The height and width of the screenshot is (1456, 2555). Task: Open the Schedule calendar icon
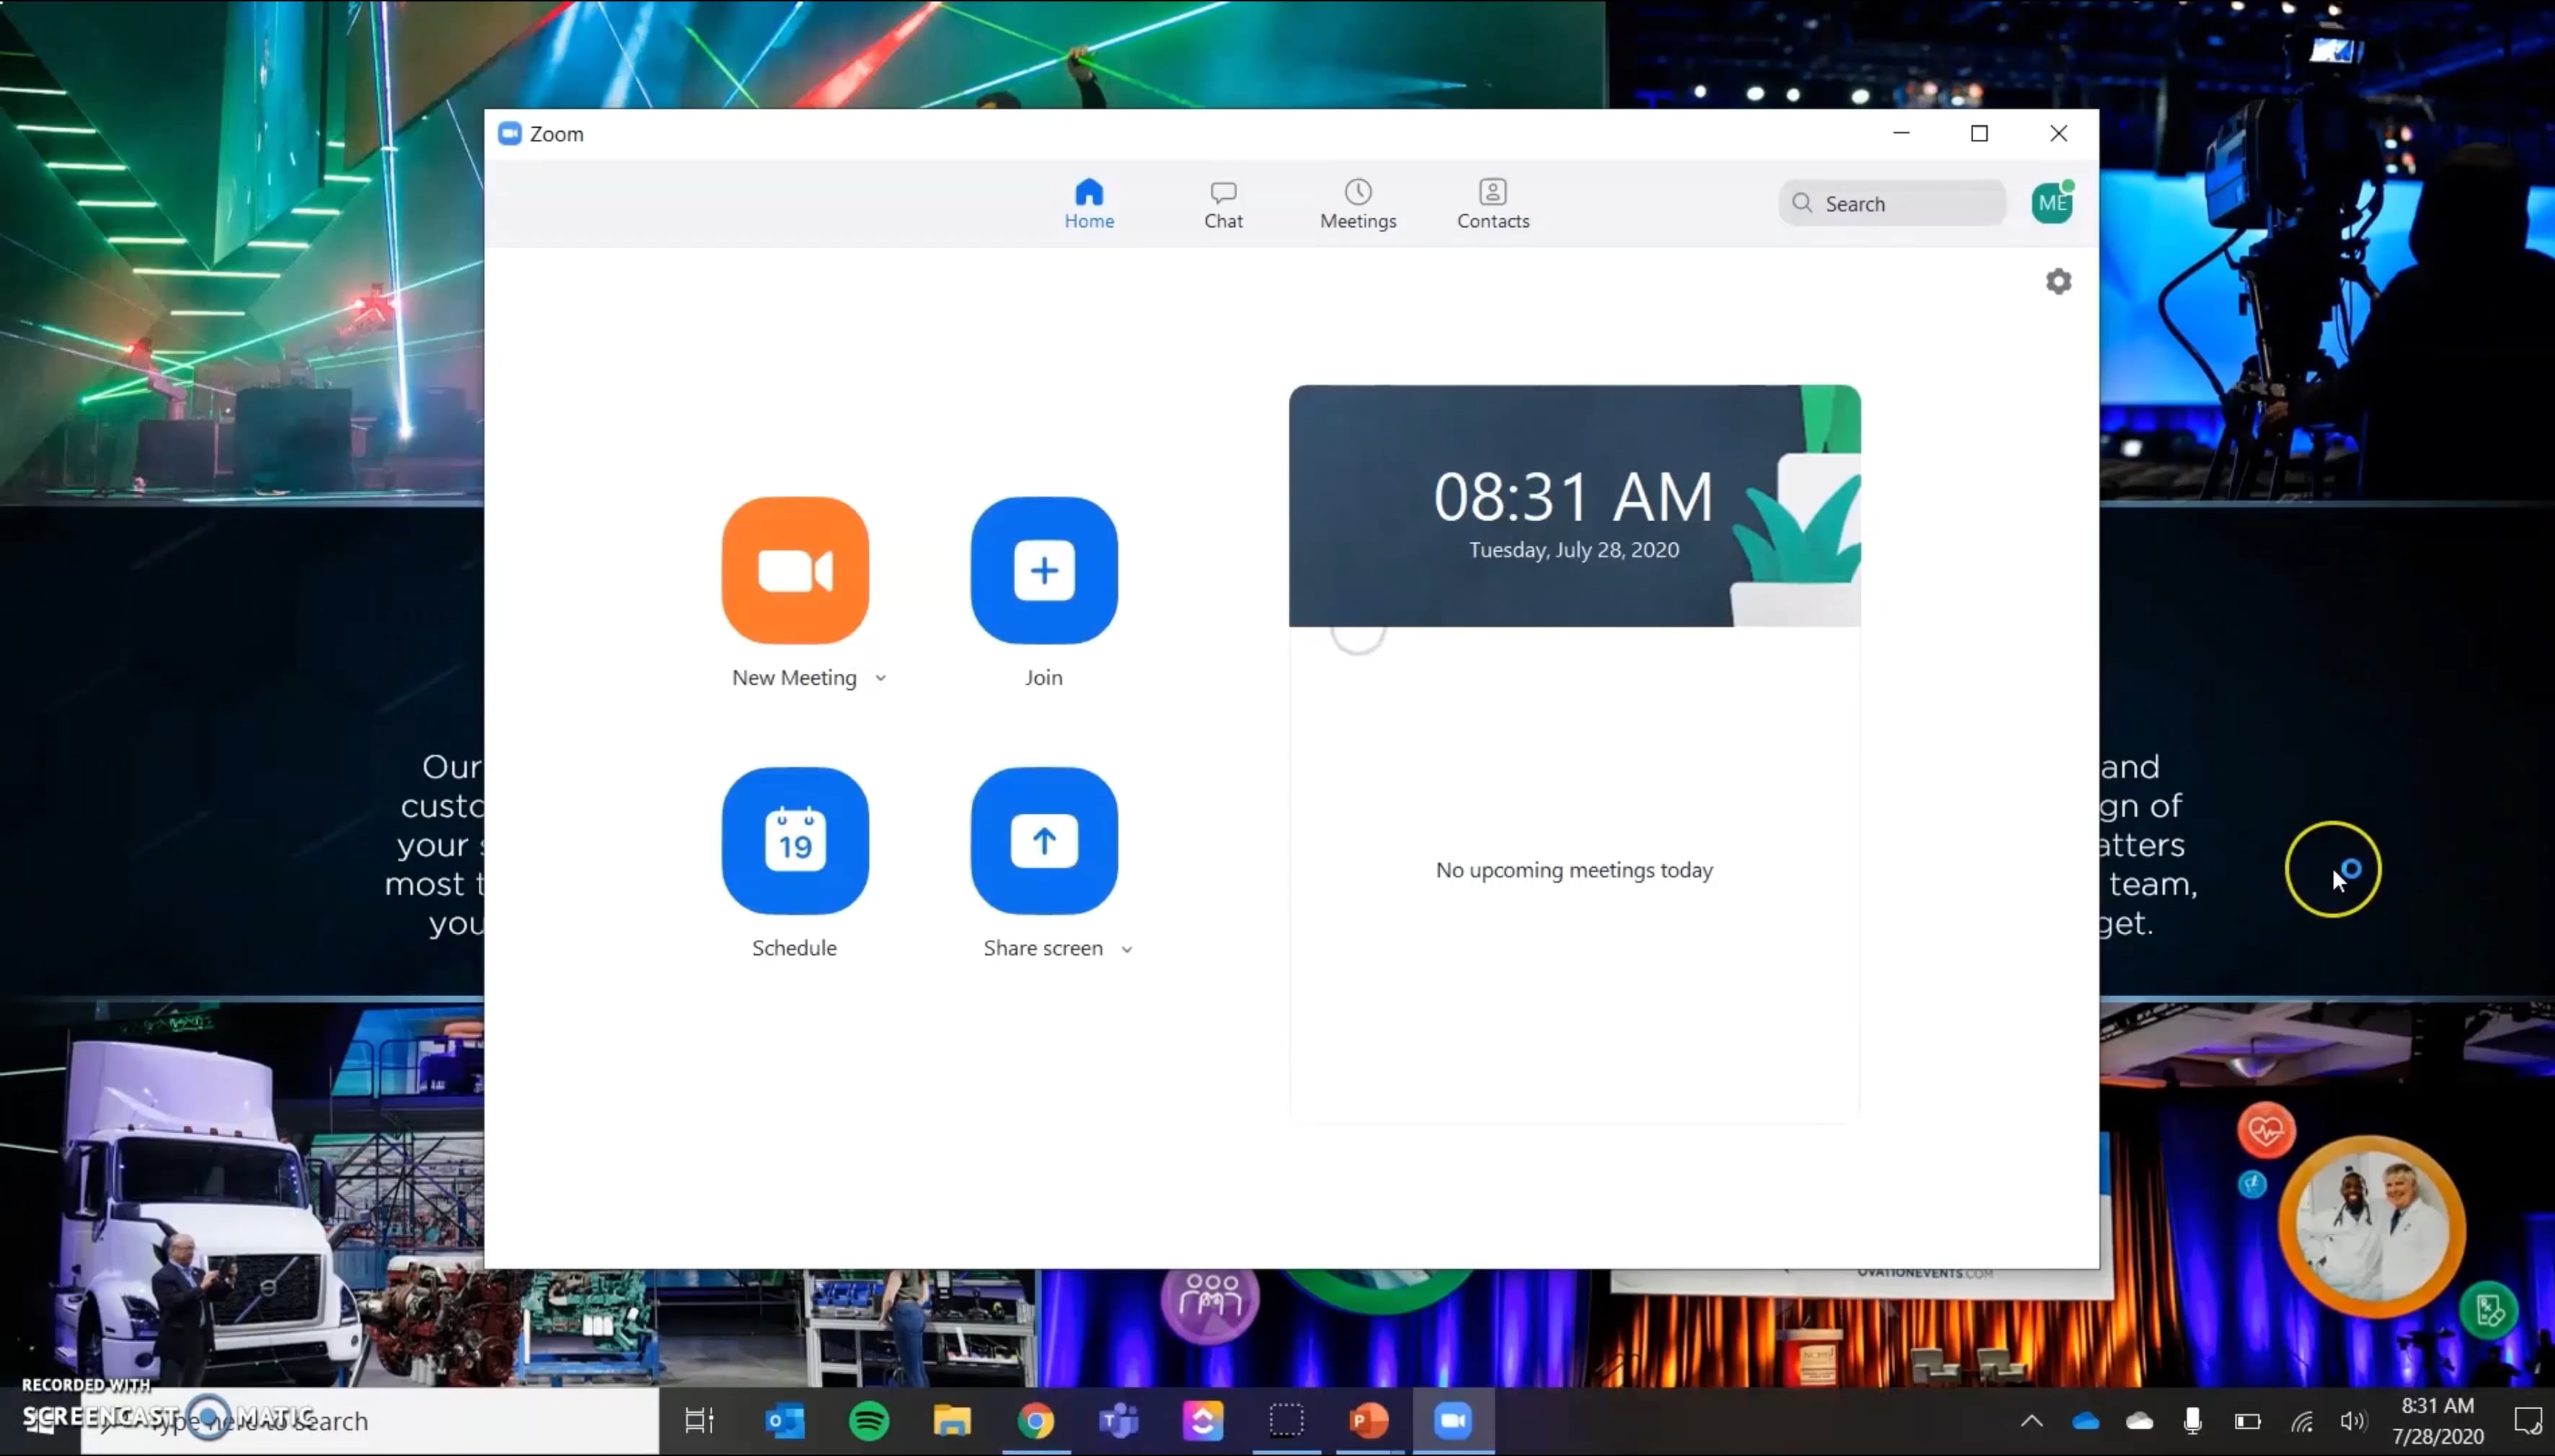pos(795,840)
